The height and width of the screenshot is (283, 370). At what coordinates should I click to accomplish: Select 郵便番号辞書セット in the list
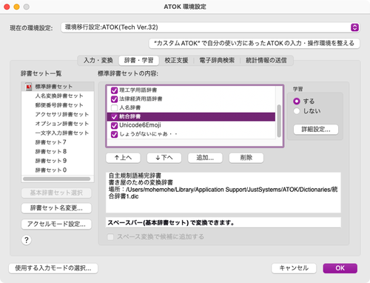pos(58,105)
